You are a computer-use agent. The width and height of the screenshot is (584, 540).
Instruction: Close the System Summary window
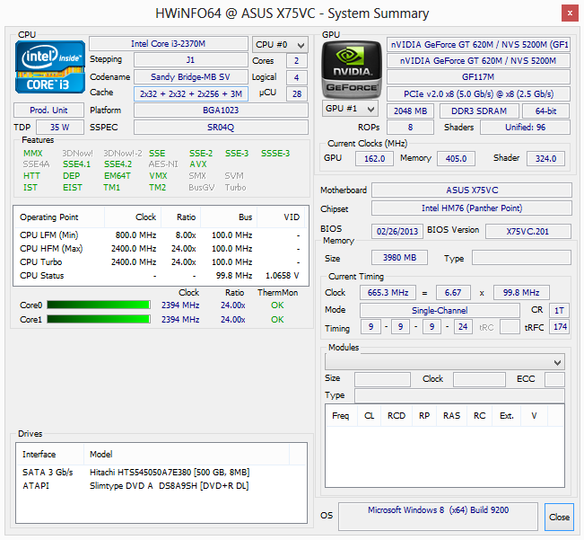click(x=570, y=13)
